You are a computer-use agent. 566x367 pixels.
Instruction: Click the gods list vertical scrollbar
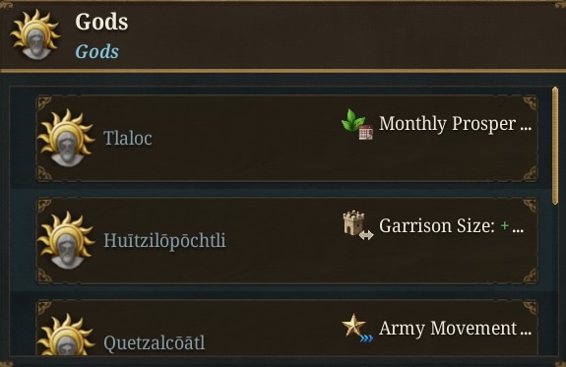555,146
